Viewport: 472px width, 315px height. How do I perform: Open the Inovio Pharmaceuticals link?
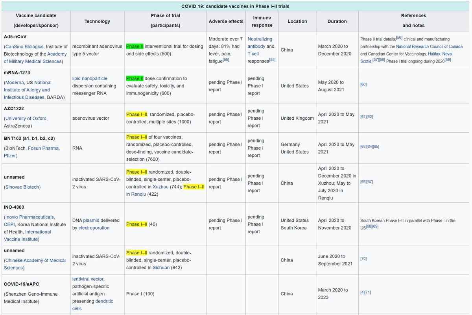[x=30, y=217]
